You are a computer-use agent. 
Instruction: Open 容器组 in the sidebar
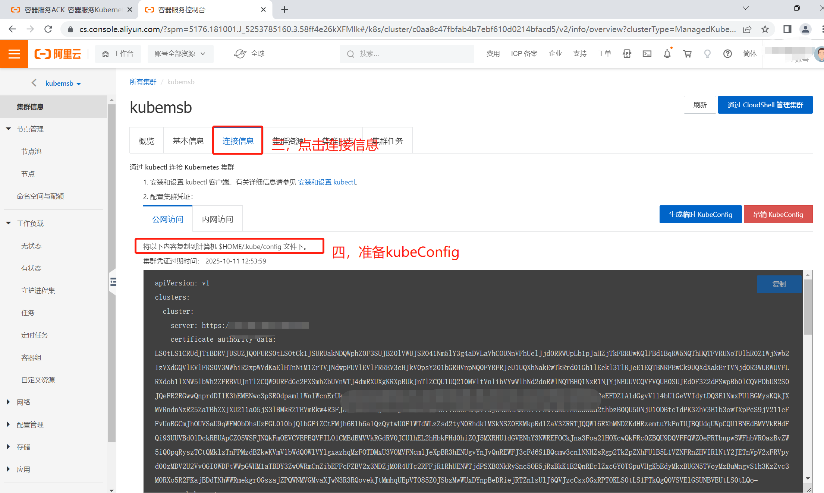pyautogui.click(x=31, y=358)
